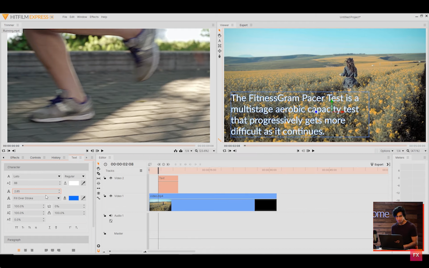Play the Viewer preview
This screenshot has width=429, height=268.
coord(313,151)
